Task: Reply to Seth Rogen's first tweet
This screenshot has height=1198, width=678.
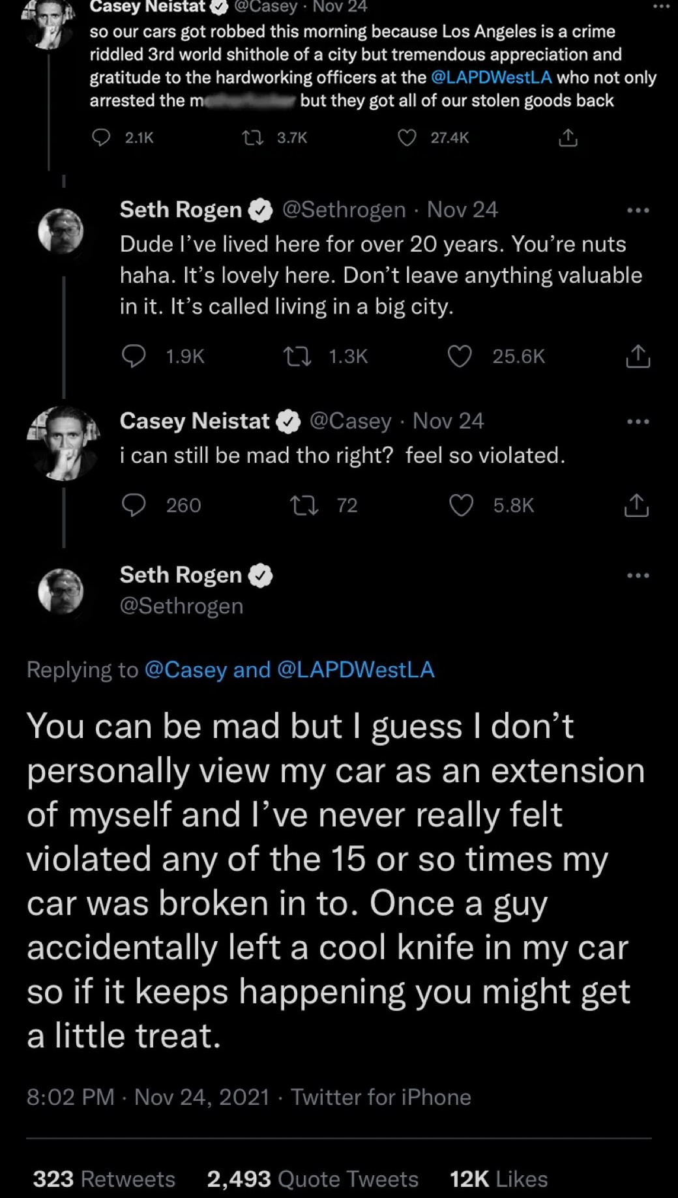Action: click(x=134, y=356)
